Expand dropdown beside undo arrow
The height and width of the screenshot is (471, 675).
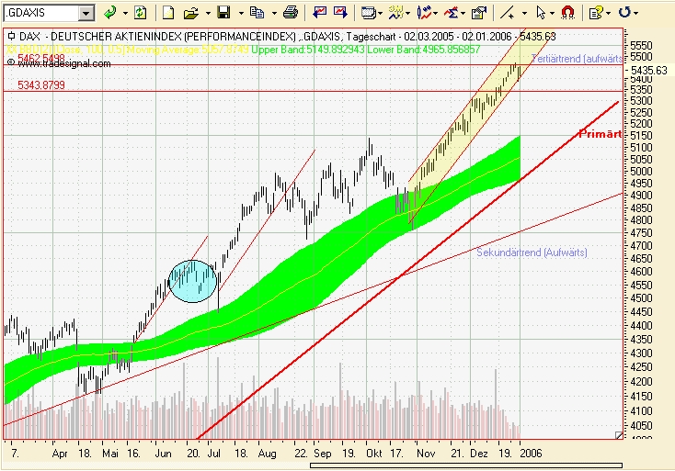pos(635,14)
